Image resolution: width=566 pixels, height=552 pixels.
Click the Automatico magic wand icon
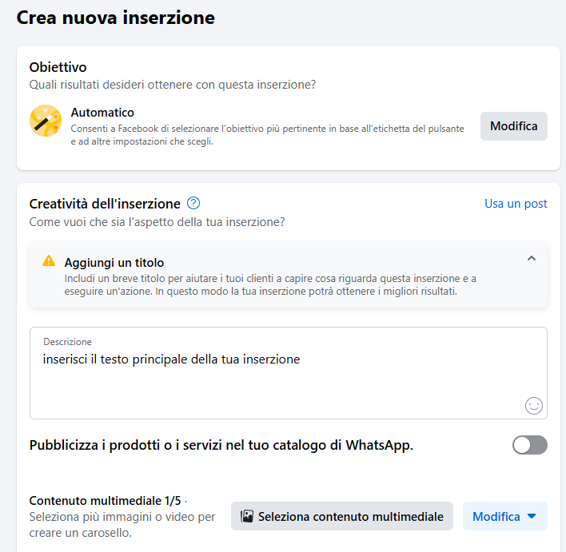click(46, 121)
